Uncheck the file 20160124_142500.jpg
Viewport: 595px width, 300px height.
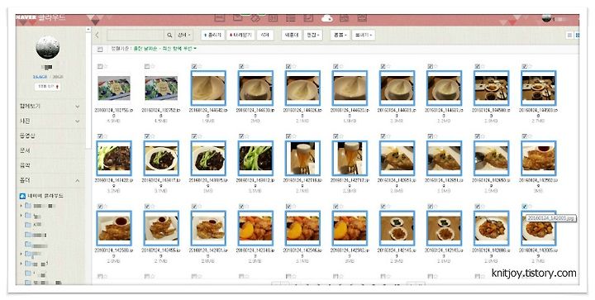point(100,207)
